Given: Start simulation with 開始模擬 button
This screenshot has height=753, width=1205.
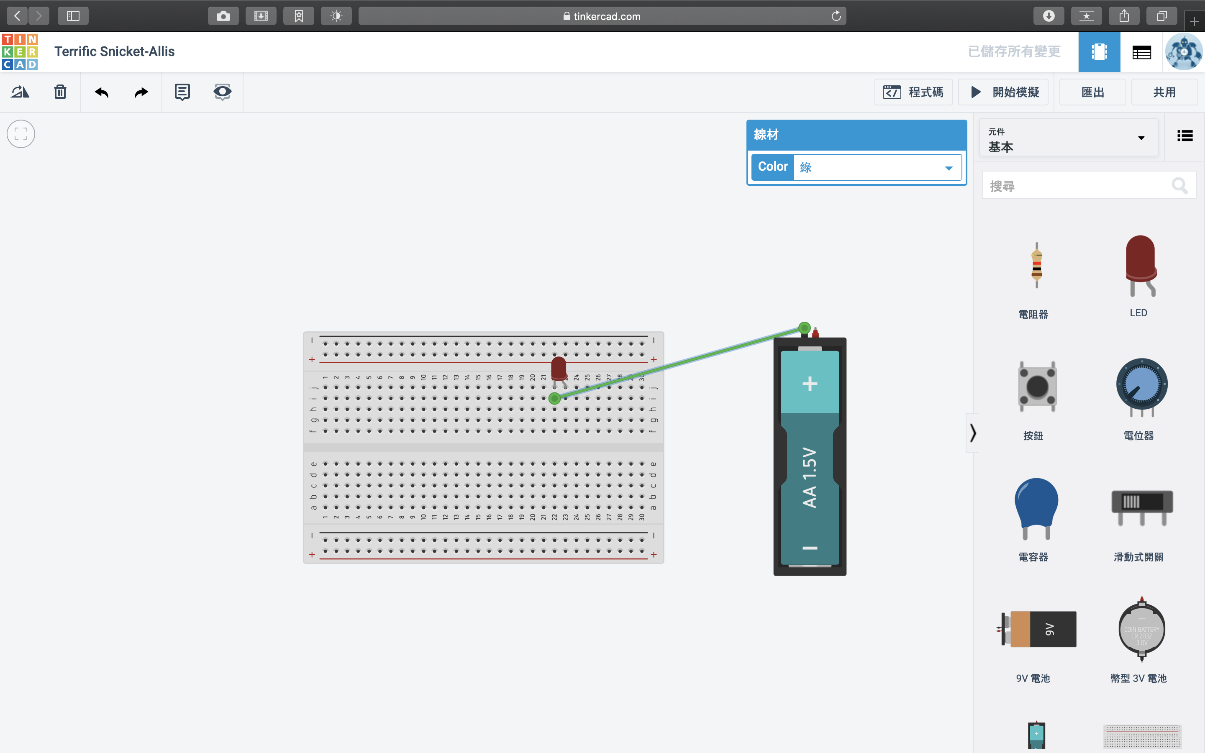Looking at the screenshot, I should (x=1004, y=92).
